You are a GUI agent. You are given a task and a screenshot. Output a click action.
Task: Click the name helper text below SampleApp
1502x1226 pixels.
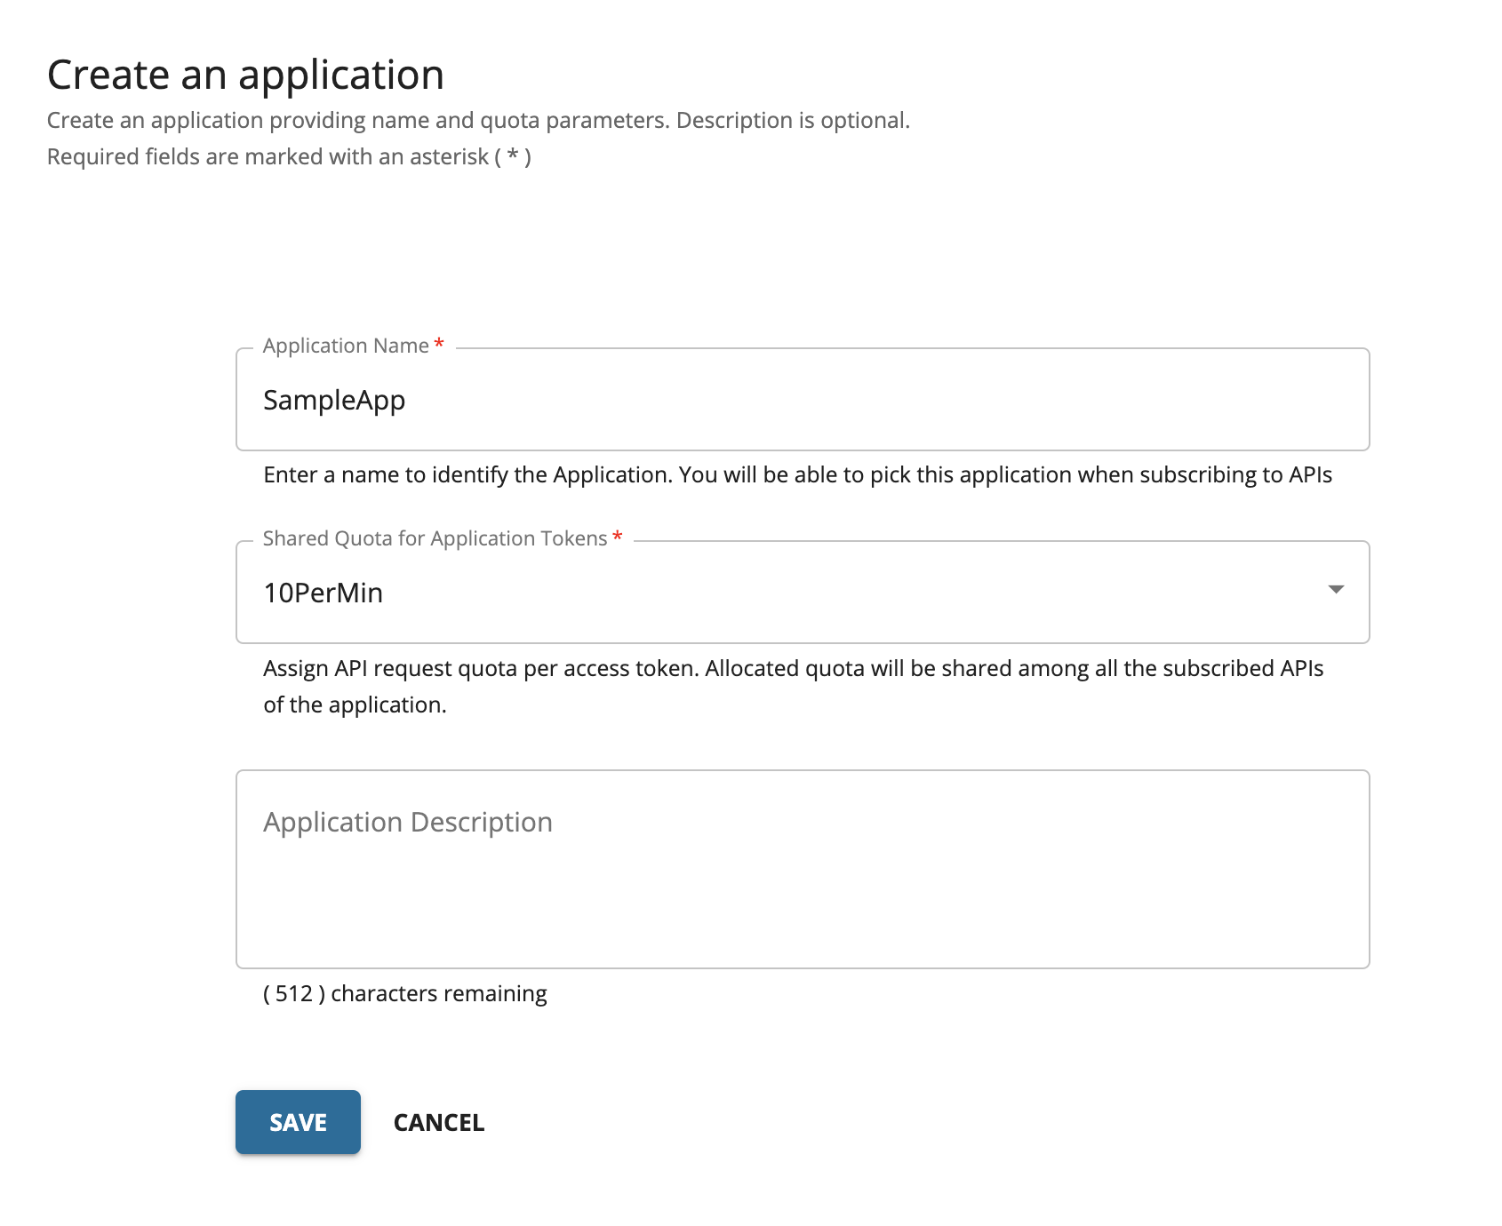[797, 474]
